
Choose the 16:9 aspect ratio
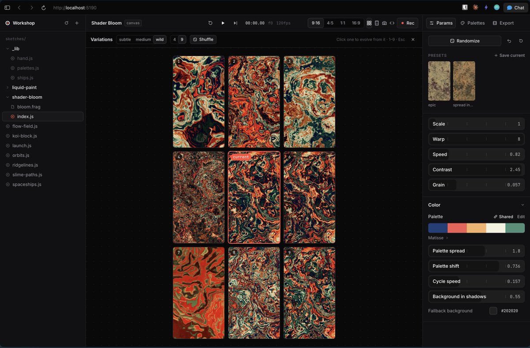tap(356, 23)
